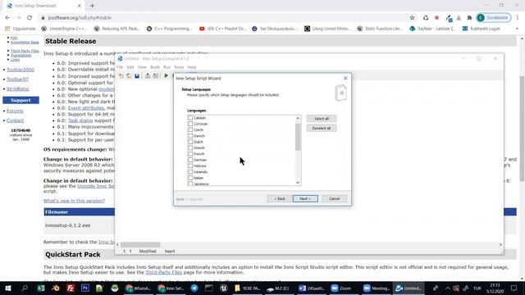The width and height of the screenshot is (525, 295).
Task: Open the Edit menu in Inno Setup Compiler
Action: tap(130, 67)
